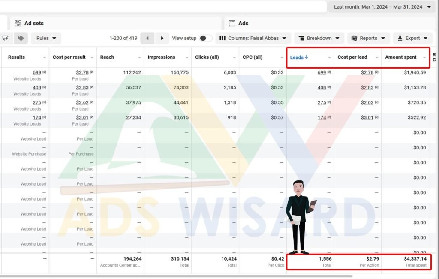The width and height of the screenshot is (439, 279).
Task: Sort by the Reach column header
Action: point(107,57)
